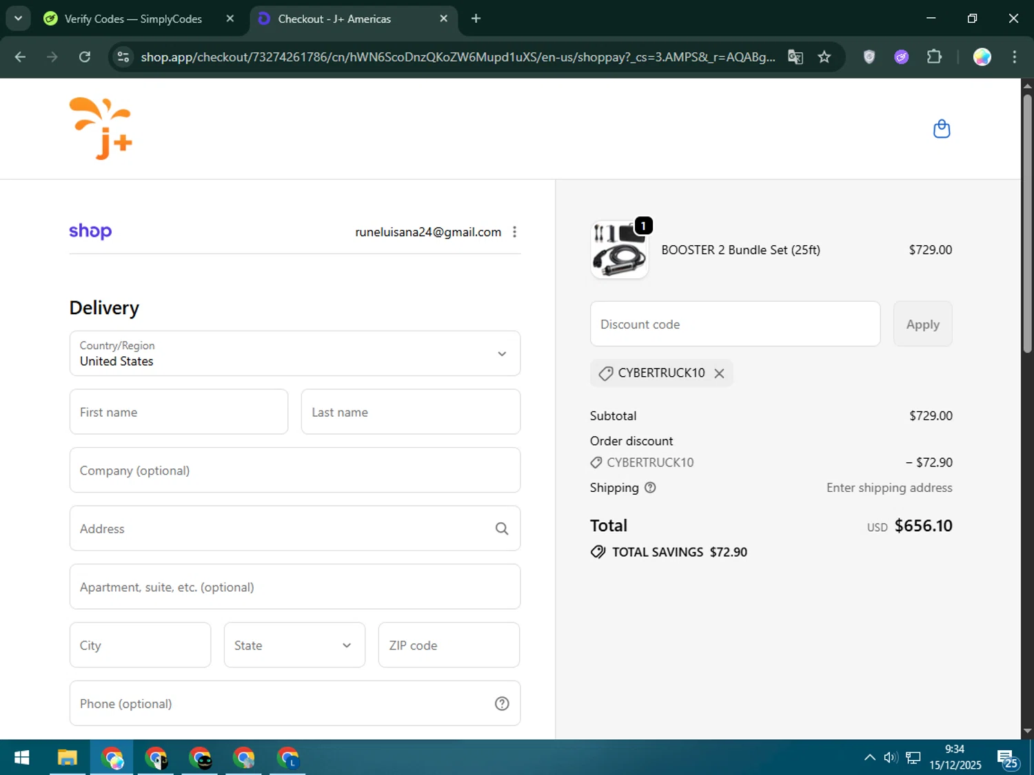Close the Verify Codes — SimplyCodes tab
The image size is (1034, 775).
tap(230, 19)
